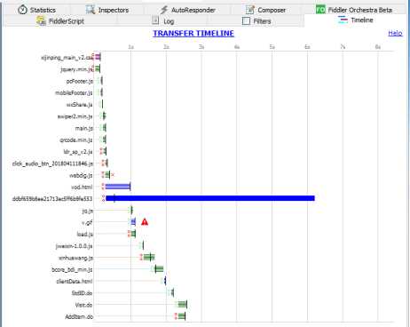Click the main.js label
The image size is (410, 327).
point(84,128)
